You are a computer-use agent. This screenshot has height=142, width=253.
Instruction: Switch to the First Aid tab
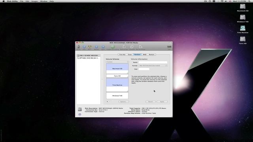(x=122, y=54)
